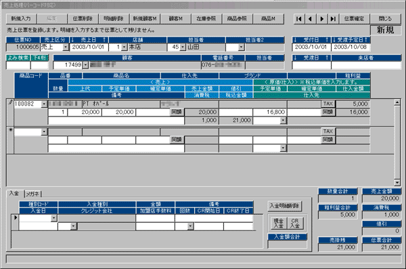Image resolution: width=406 pixels, height=269 pixels.
Task: Go to previous record arrow
Action: point(310,19)
